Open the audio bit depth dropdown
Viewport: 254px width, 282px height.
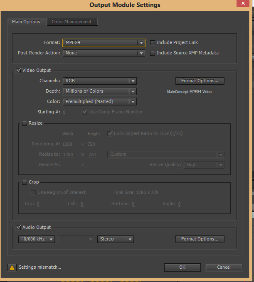point(76,239)
